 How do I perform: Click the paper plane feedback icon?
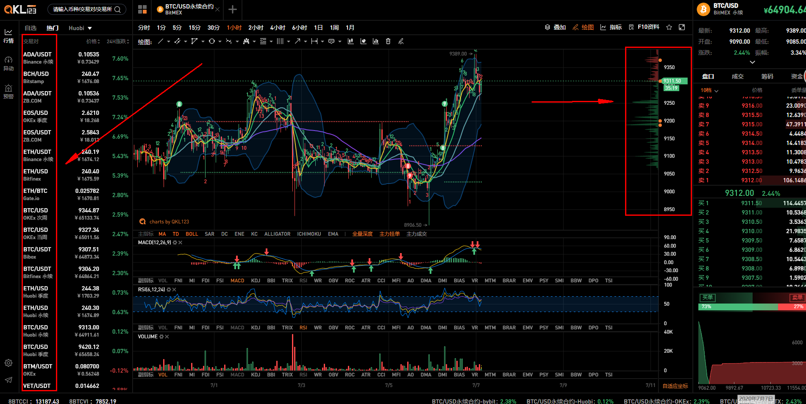(x=8, y=380)
